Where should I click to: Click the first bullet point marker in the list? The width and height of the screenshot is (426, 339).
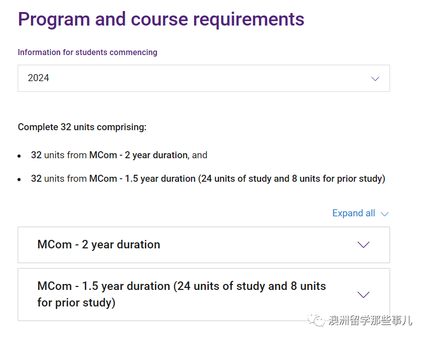coord(20,156)
